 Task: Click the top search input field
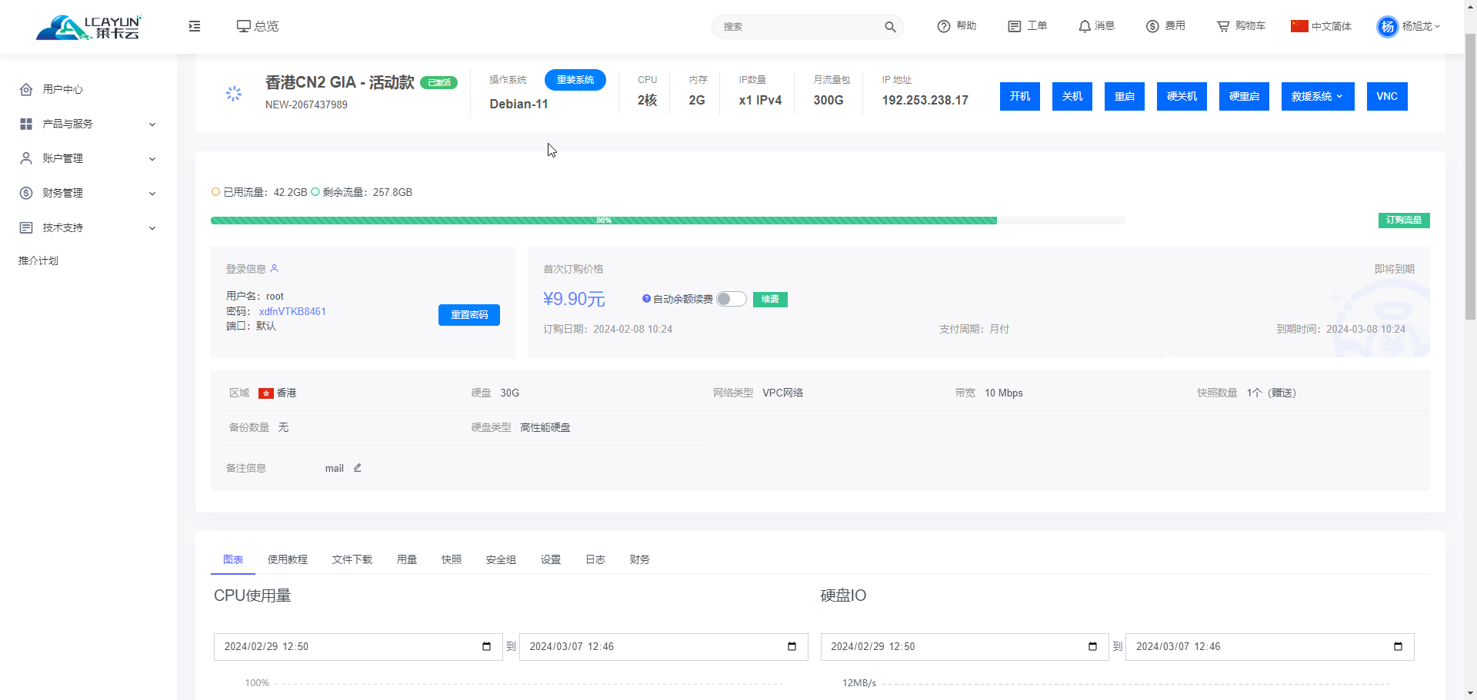point(800,27)
